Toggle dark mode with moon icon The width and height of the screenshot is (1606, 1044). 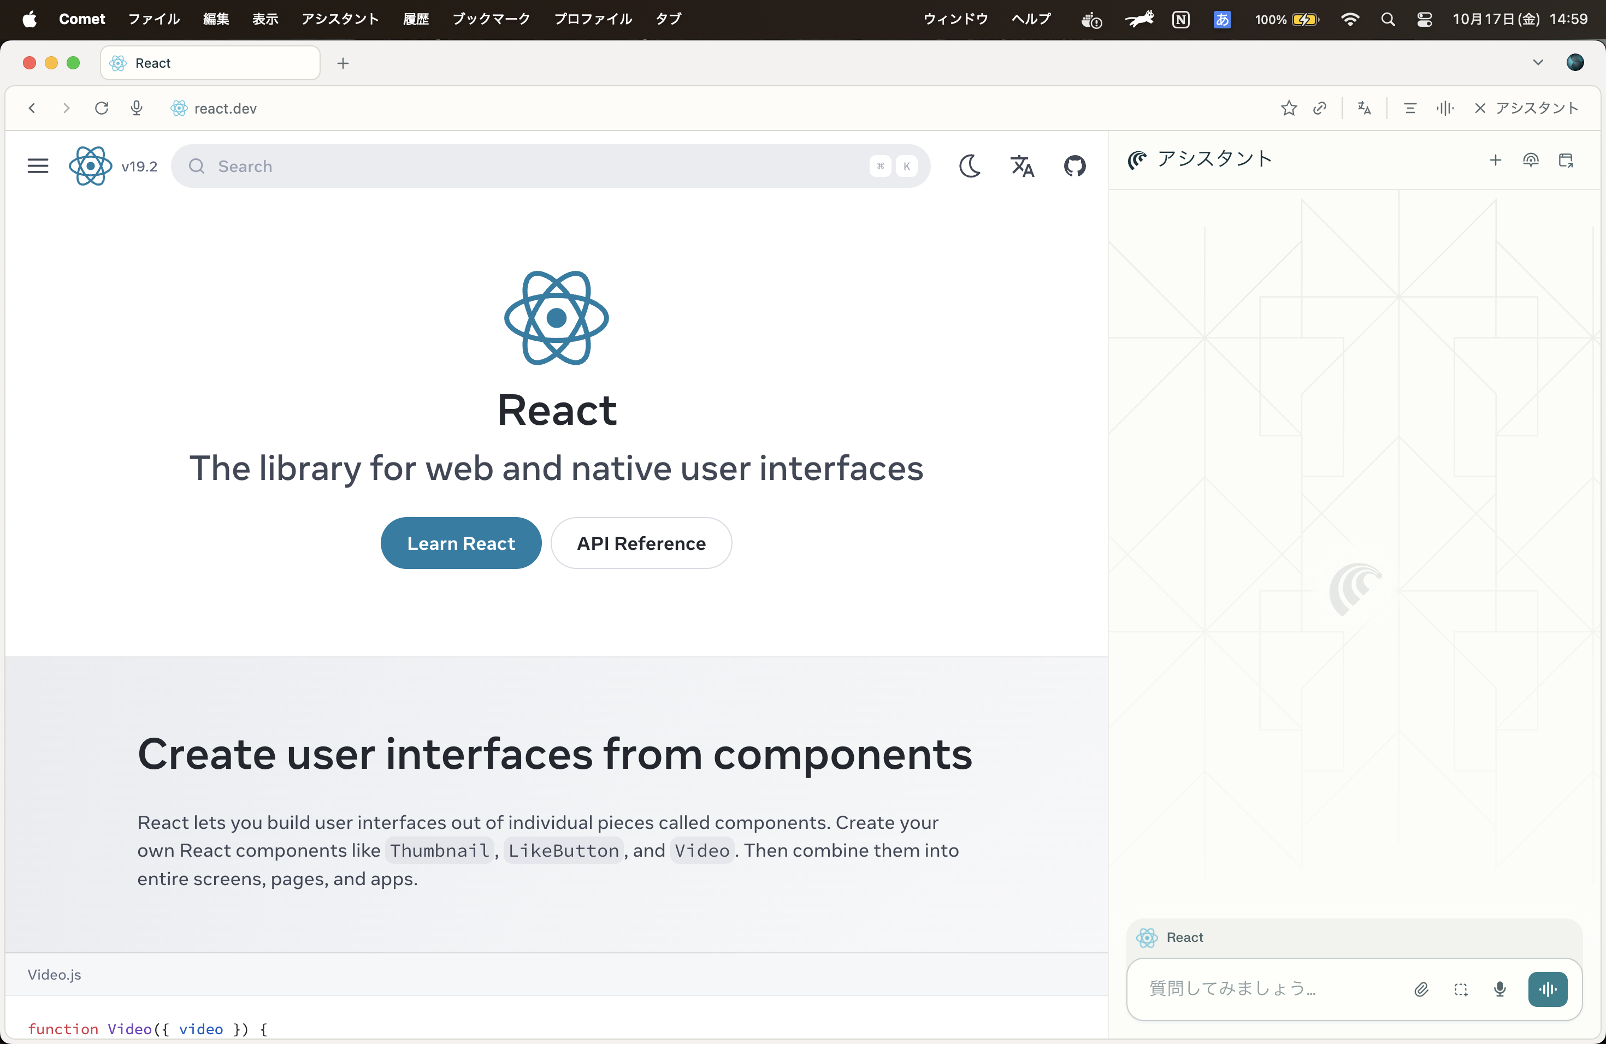[x=970, y=166]
